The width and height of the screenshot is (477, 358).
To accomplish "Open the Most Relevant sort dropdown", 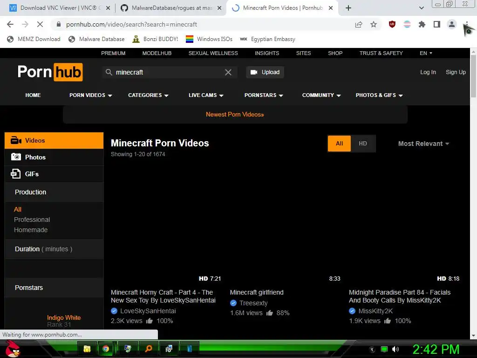I will coord(423,144).
